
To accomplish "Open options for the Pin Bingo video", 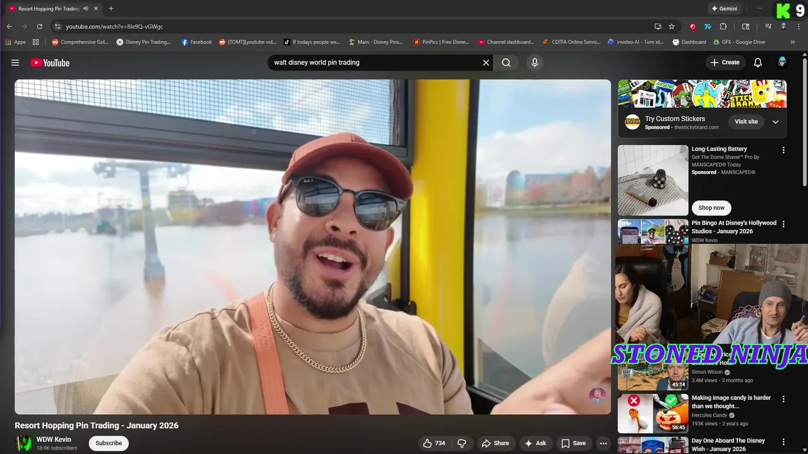I will pyautogui.click(x=783, y=224).
